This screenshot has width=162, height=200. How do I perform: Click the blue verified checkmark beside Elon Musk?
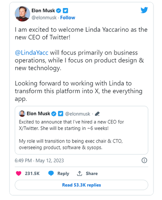[x=59, y=11]
